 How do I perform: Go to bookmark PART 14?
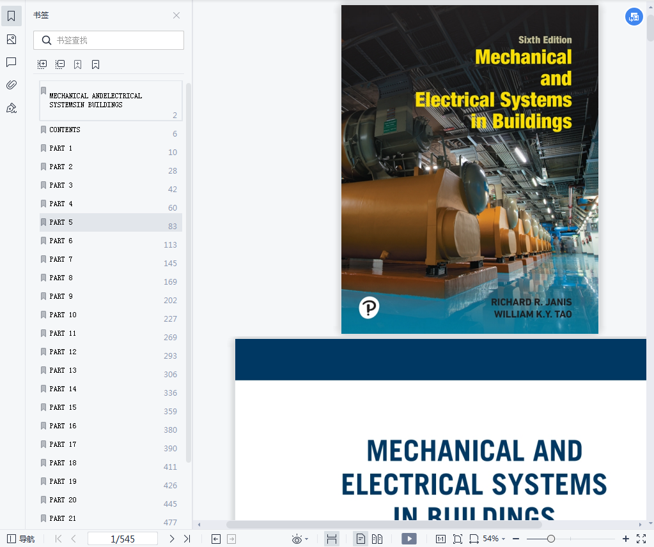[x=111, y=389]
